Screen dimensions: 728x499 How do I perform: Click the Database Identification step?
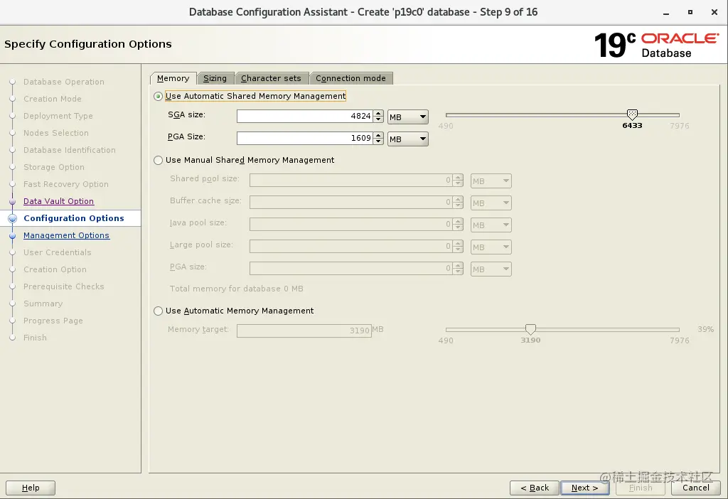70,150
